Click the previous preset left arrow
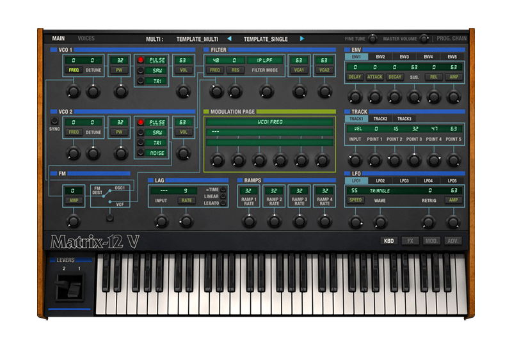 tap(229, 38)
